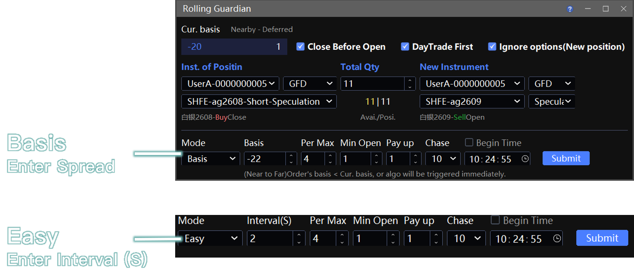Open SHFE-ag2609 instrument dropdown
634x274 pixels.
[x=472, y=102]
